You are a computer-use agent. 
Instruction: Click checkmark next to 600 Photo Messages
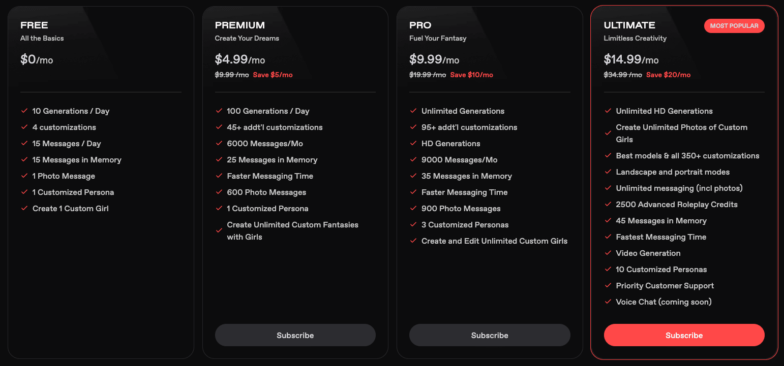coord(219,192)
